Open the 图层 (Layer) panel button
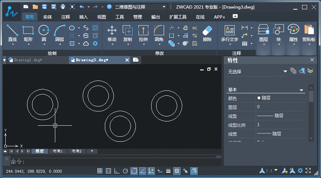This screenshot has width=321, height=178. point(263,33)
